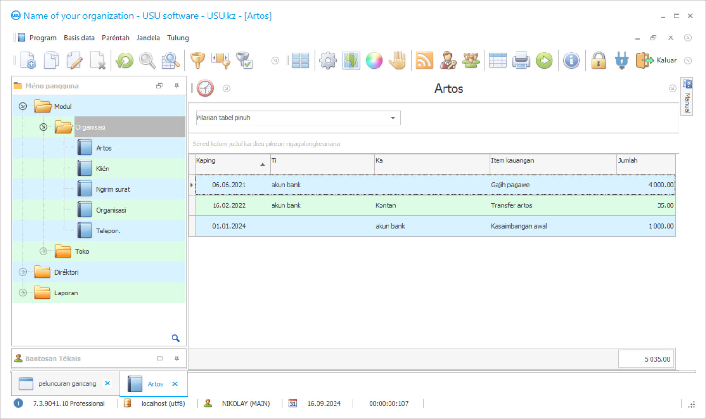706x419 pixels.
Task: Pin the Bantosan Téknis panel
Action: coord(177,358)
